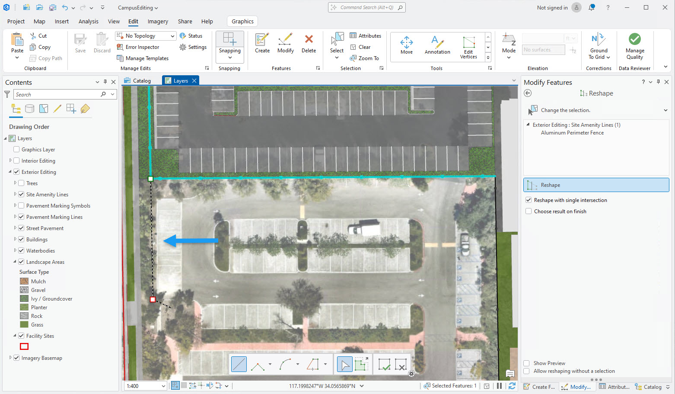Turn on the Trees layer checkbox
Viewport: 675px width, 394px height.
tap(21, 183)
